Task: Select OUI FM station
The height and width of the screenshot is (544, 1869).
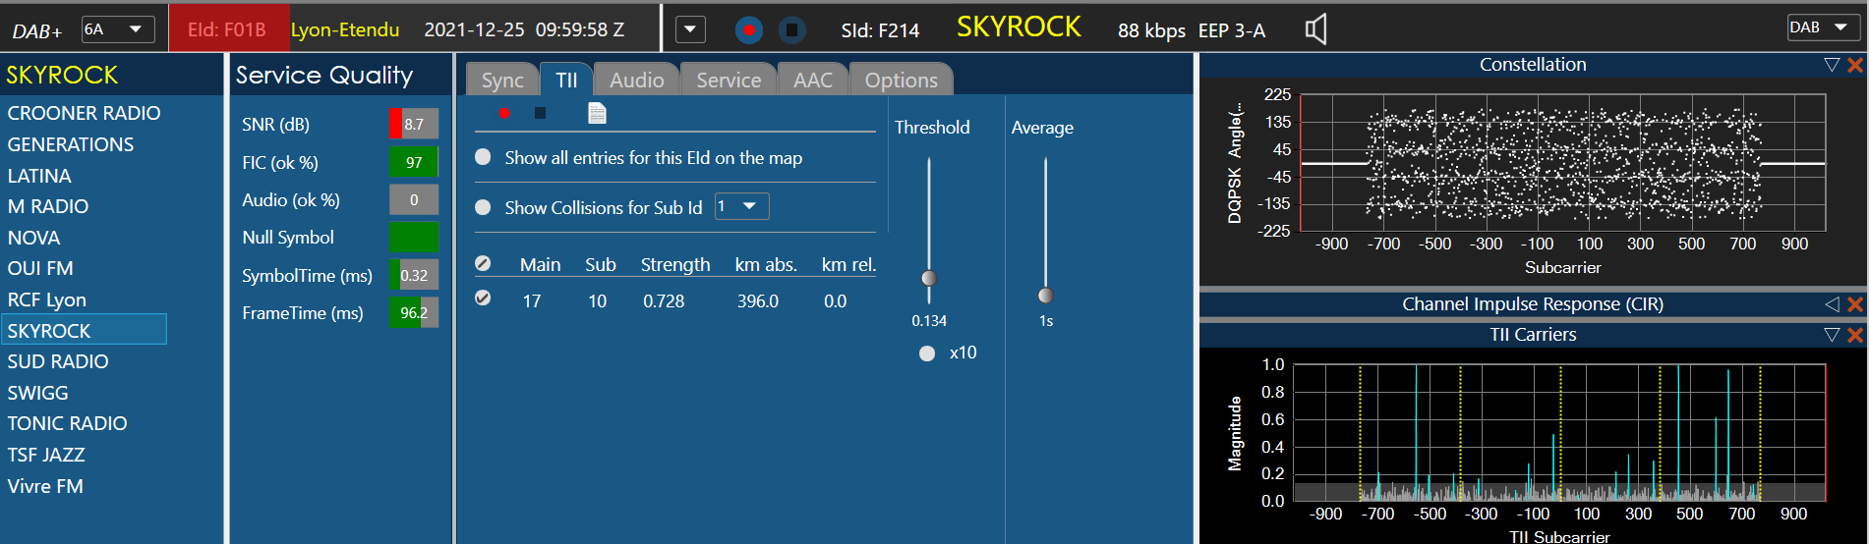Action: tap(40, 268)
